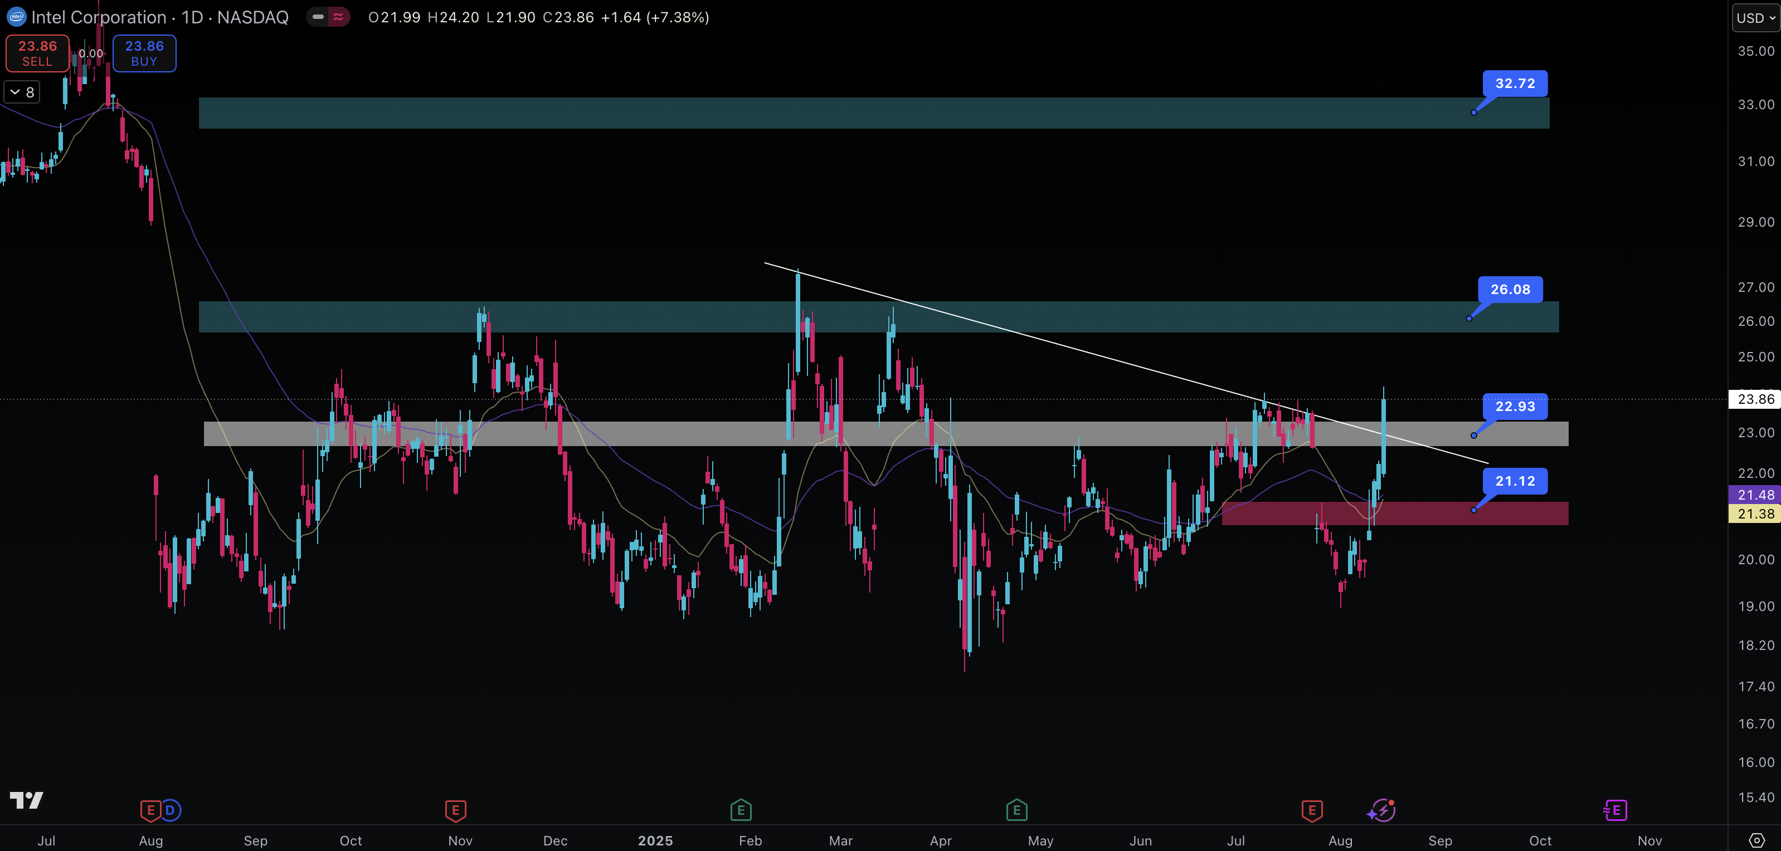This screenshot has width=1781, height=851.
Task: Open the red earnings marker in late July 2025
Action: point(1312,810)
